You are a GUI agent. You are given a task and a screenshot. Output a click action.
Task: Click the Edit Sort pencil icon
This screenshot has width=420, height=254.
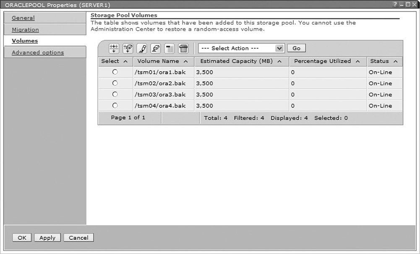point(142,49)
